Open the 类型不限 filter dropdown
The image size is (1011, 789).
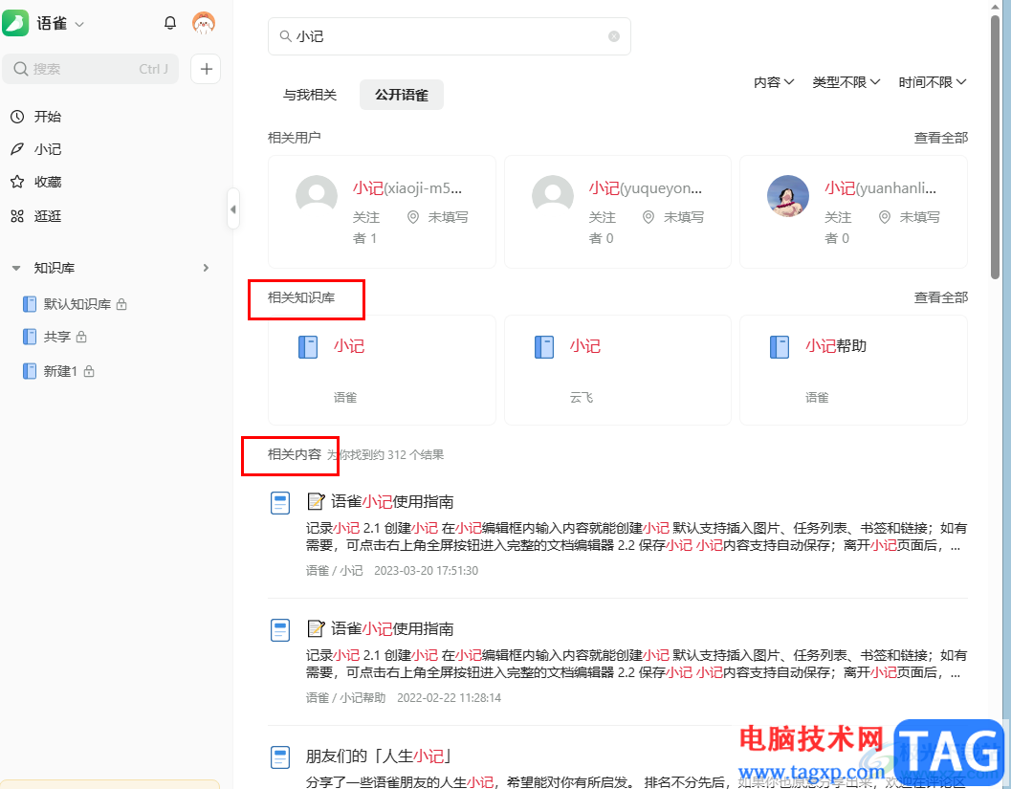point(846,82)
